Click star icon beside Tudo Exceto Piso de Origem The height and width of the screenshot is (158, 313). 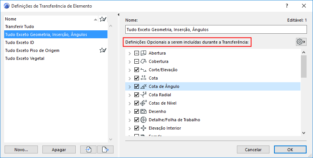(x=103, y=50)
